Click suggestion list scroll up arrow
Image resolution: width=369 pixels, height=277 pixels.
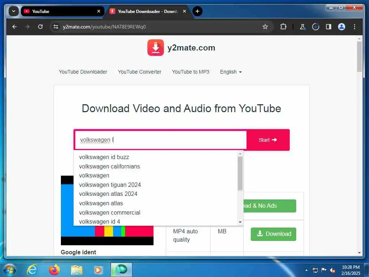coord(240,154)
